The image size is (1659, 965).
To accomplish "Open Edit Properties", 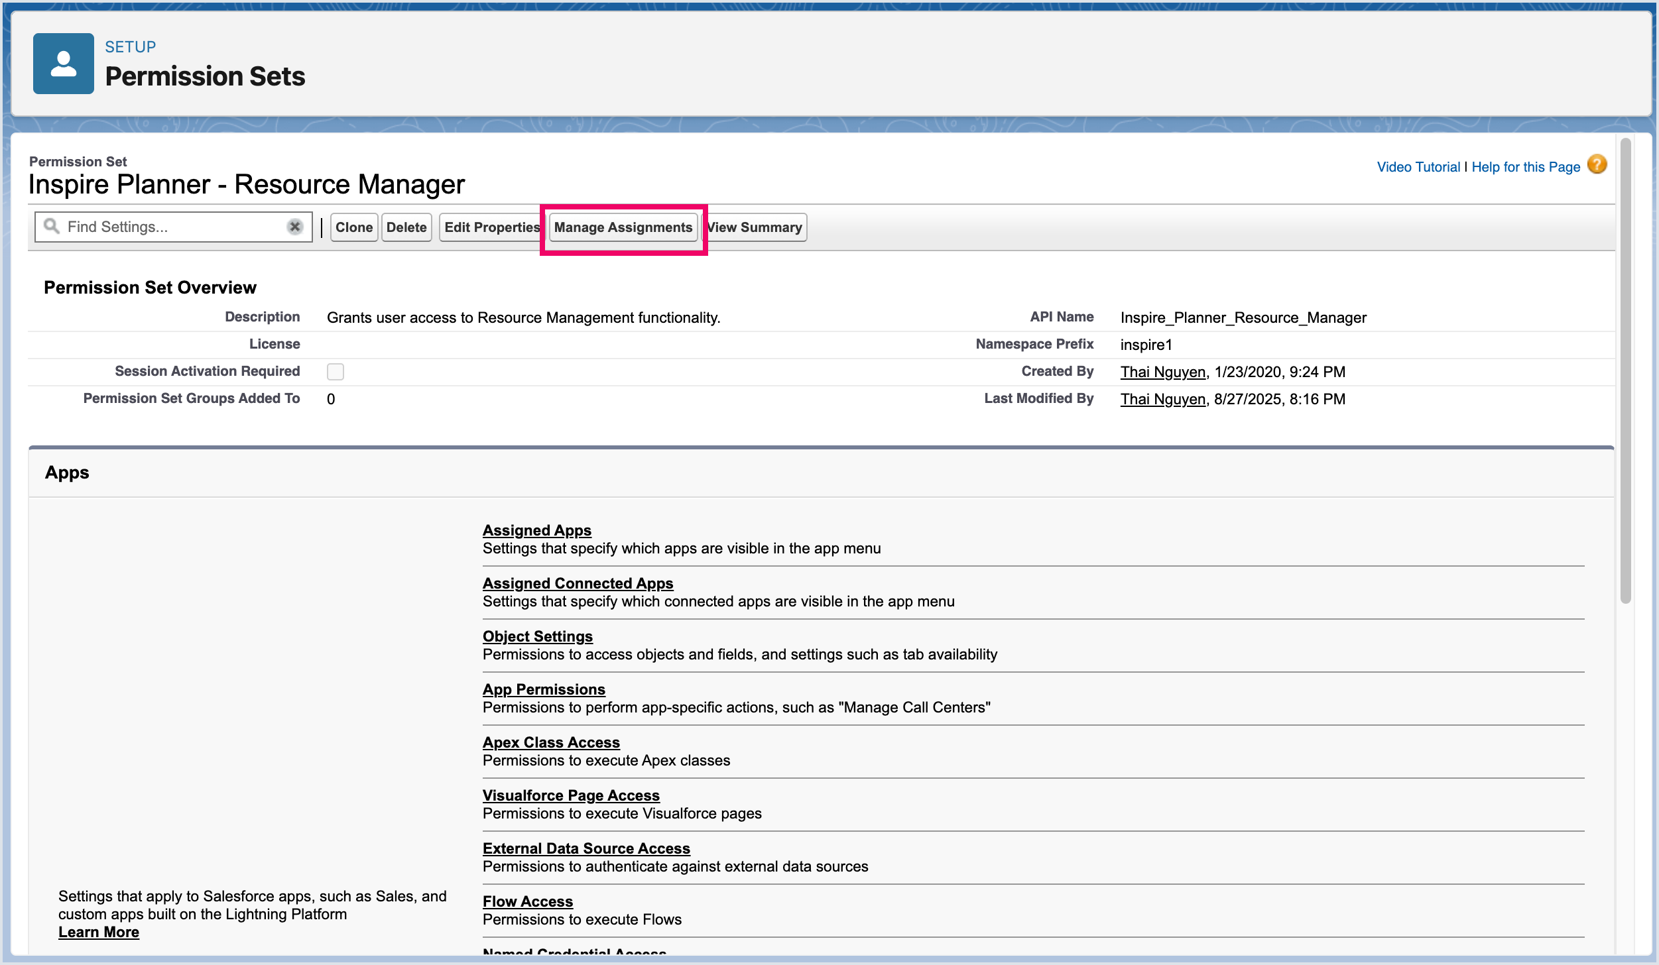I will (x=491, y=227).
